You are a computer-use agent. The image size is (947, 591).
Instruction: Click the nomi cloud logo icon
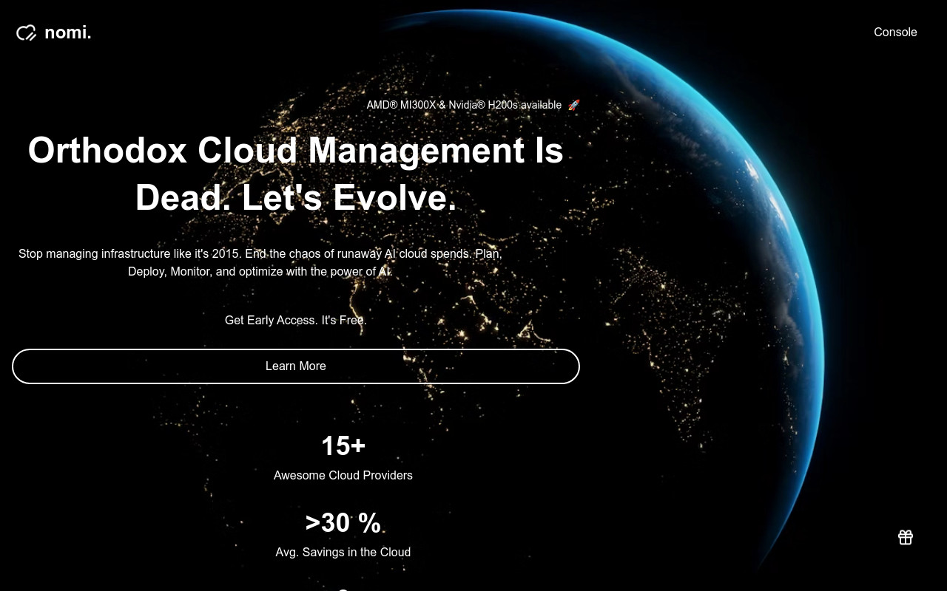[x=27, y=33]
